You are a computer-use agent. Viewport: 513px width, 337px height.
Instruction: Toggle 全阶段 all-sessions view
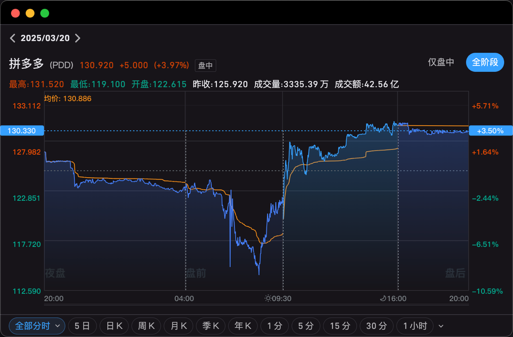tap(485, 62)
